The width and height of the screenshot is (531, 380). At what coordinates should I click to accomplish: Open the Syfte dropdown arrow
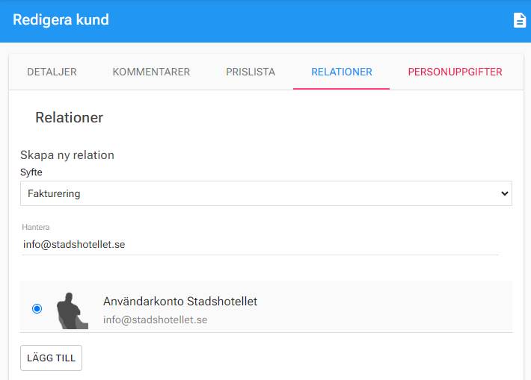tap(505, 193)
